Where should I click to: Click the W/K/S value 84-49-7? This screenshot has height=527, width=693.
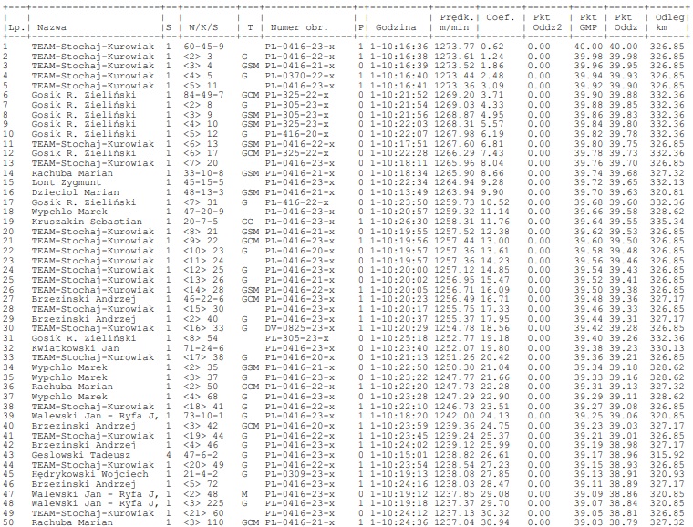click(x=204, y=94)
